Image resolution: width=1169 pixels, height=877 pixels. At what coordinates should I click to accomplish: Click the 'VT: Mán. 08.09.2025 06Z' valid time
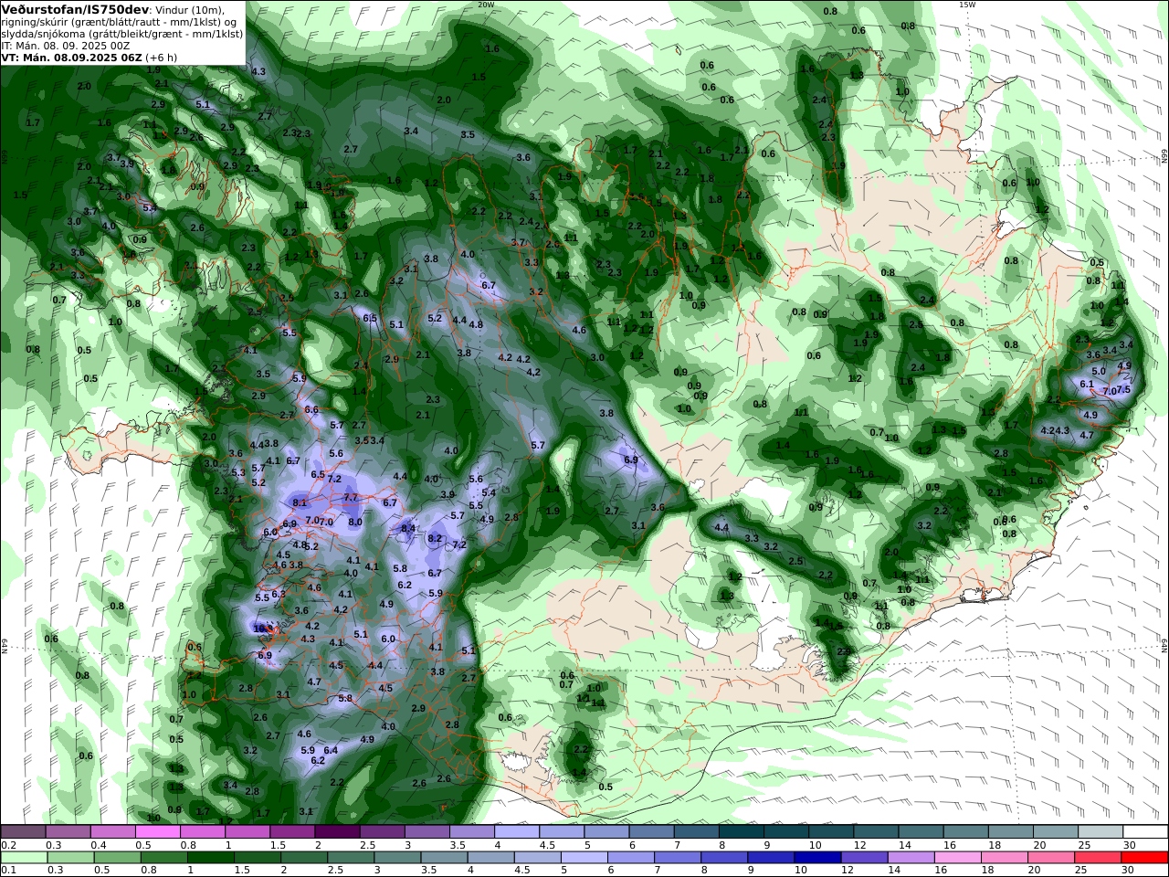coord(72,57)
